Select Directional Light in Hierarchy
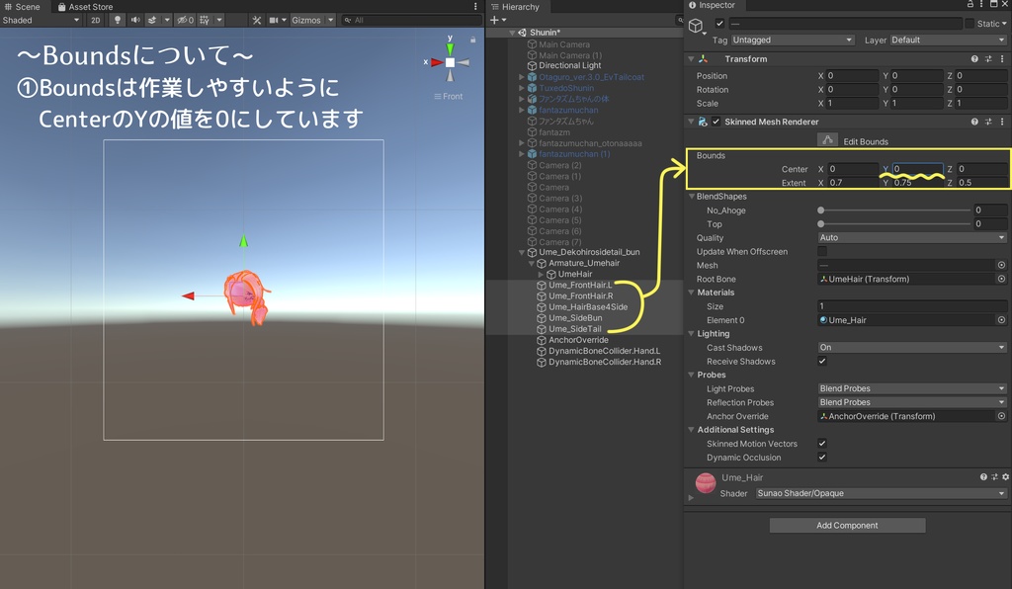The image size is (1012, 589). (570, 66)
